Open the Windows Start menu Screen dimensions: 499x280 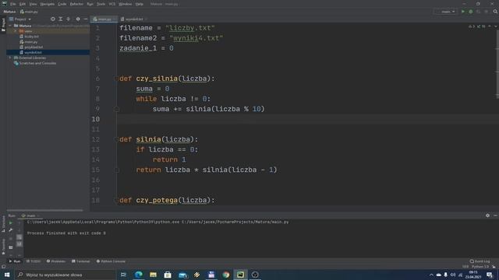pyautogui.click(x=7, y=275)
